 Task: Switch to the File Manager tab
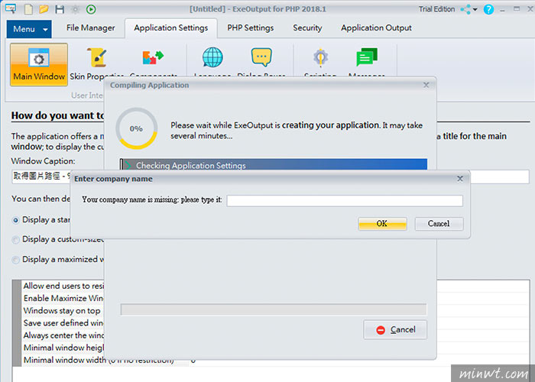[x=90, y=28]
